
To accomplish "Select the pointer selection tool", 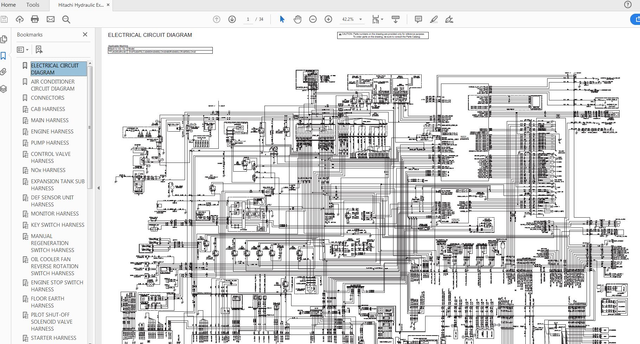I will point(282,19).
